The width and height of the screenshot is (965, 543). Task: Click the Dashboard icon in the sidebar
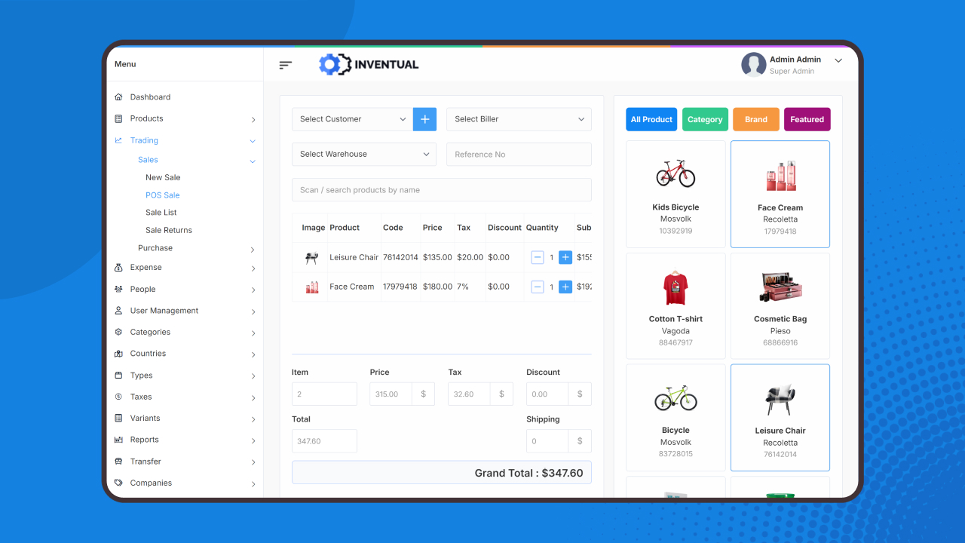click(118, 97)
